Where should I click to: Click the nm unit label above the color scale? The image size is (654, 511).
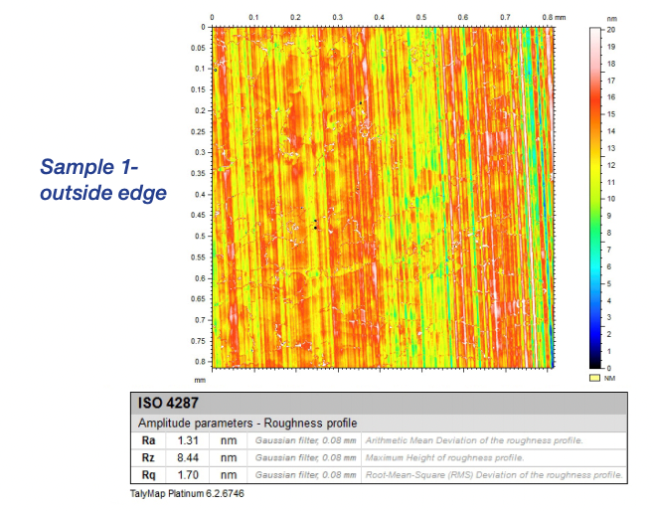pyautogui.click(x=611, y=17)
